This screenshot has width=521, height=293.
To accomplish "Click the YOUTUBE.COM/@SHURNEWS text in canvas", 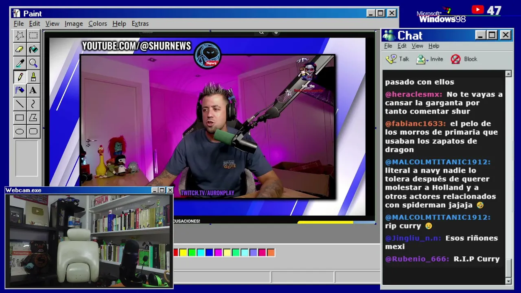I will 136,46.
